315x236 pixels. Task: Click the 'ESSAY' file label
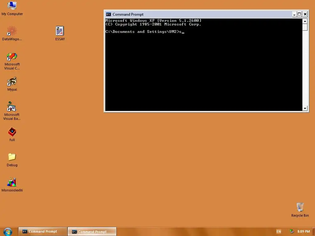[x=60, y=39]
